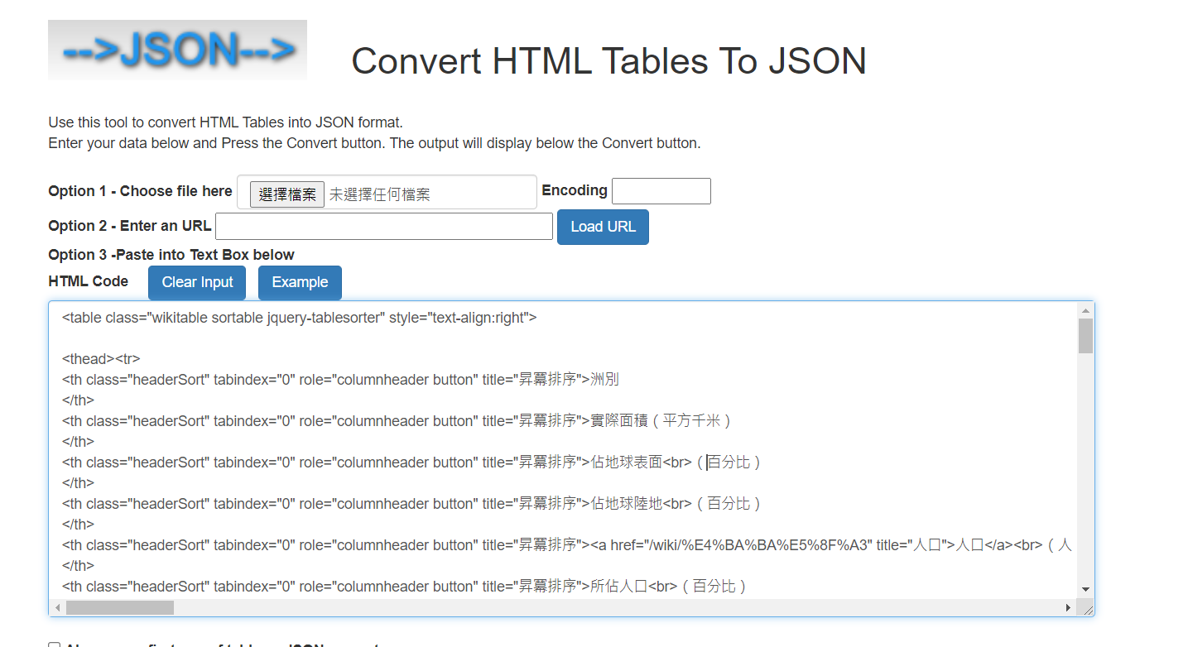Click the horizontal scrollbar thumb in the code box
This screenshot has height=647, width=1188.
point(120,608)
